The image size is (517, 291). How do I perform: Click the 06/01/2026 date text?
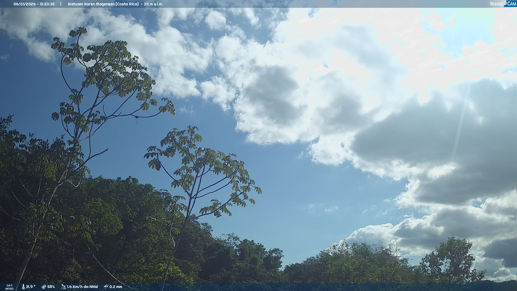click(25, 4)
